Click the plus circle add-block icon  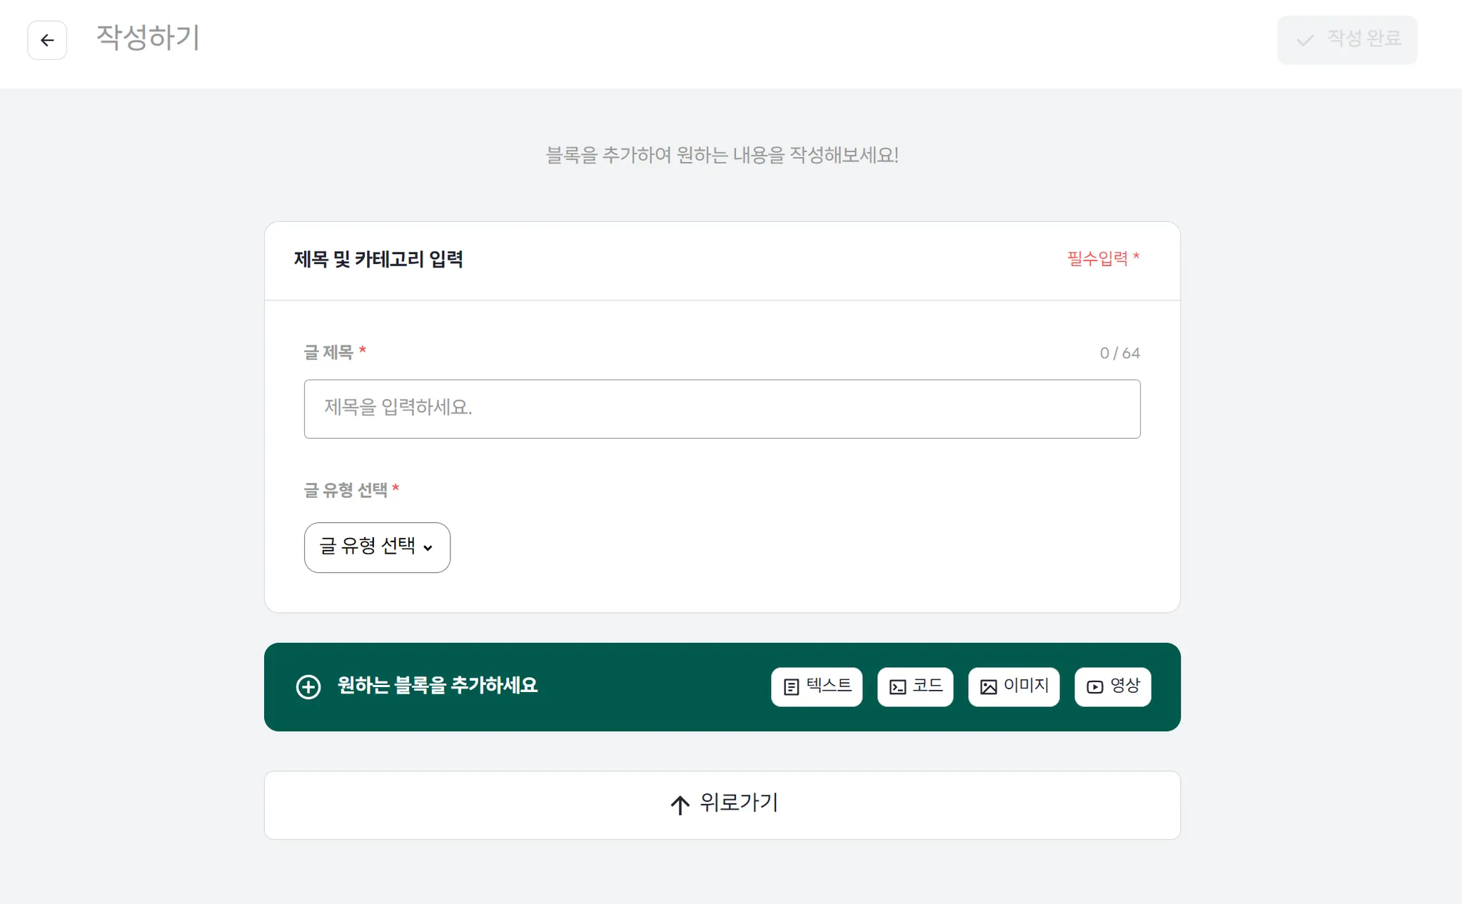[x=308, y=686]
